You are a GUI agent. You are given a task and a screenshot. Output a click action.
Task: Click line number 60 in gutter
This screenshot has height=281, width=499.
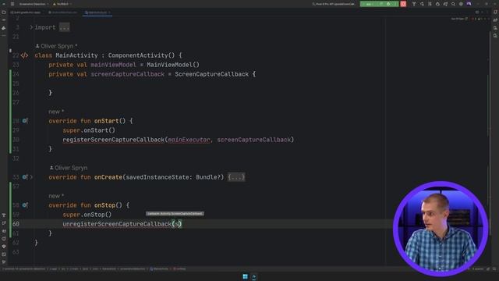pos(16,224)
